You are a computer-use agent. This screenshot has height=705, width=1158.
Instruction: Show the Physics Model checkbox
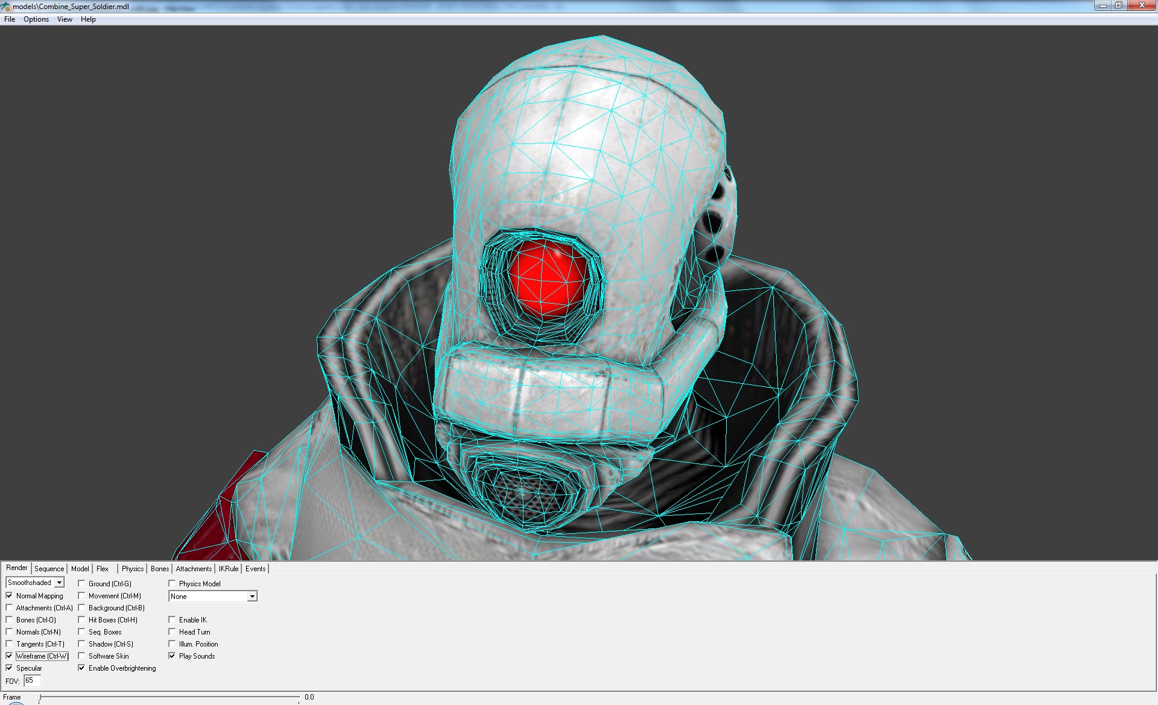172,584
